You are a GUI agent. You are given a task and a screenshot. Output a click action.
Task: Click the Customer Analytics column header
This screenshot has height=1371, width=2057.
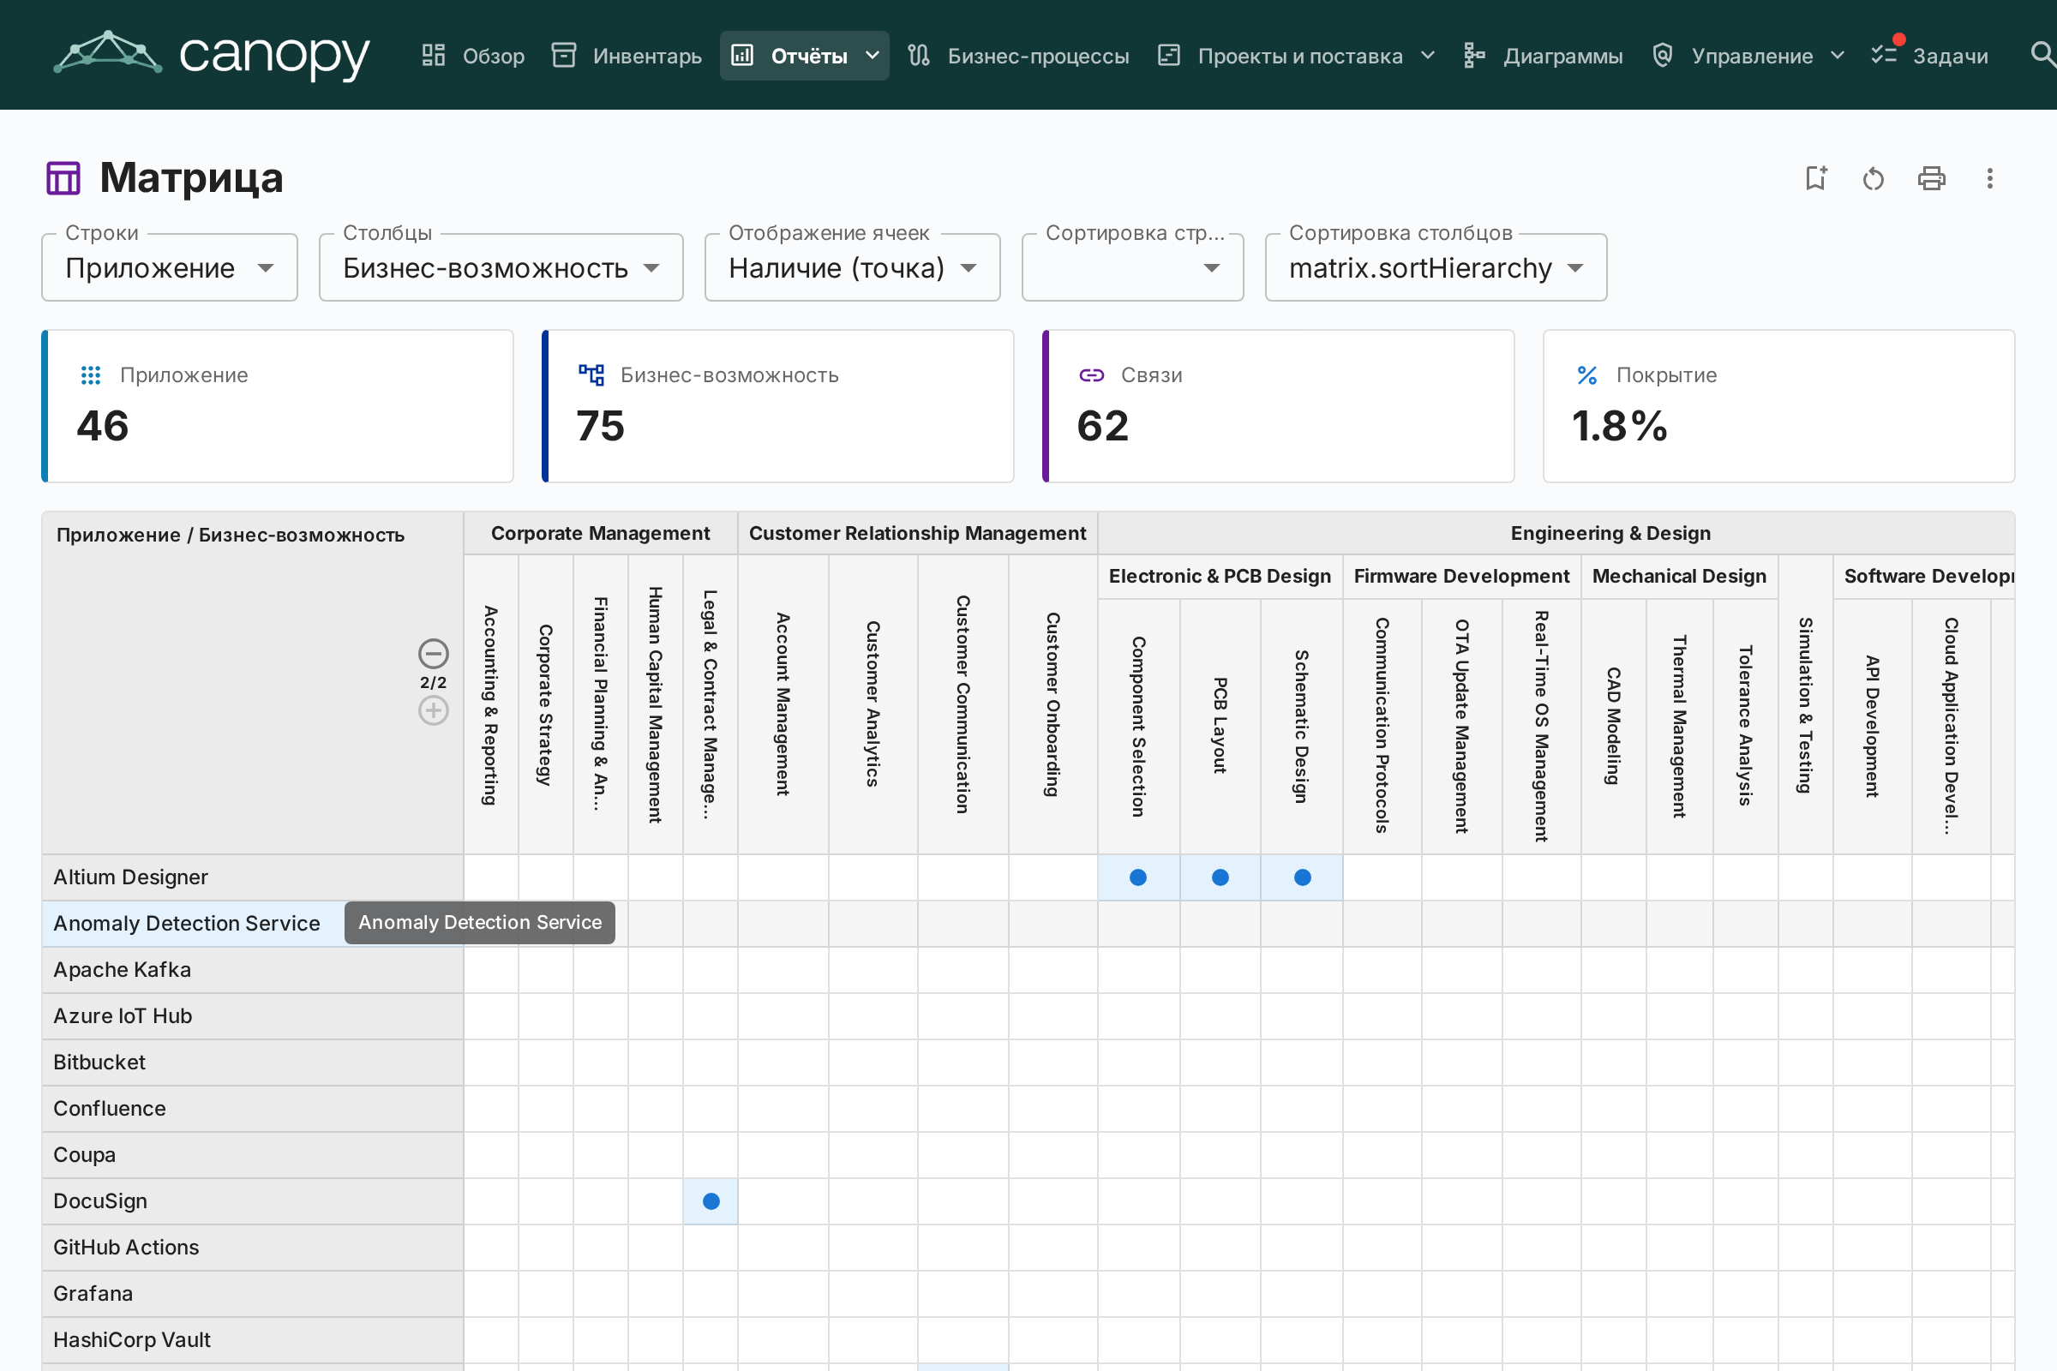coord(873,704)
